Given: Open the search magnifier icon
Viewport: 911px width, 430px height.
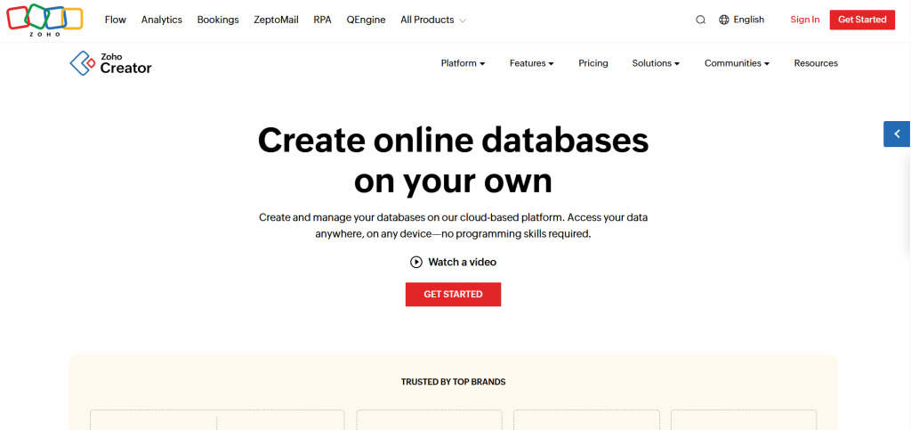Looking at the screenshot, I should click(700, 20).
